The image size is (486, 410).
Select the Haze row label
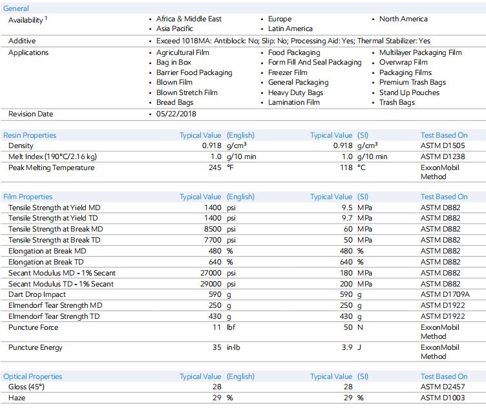(17, 398)
